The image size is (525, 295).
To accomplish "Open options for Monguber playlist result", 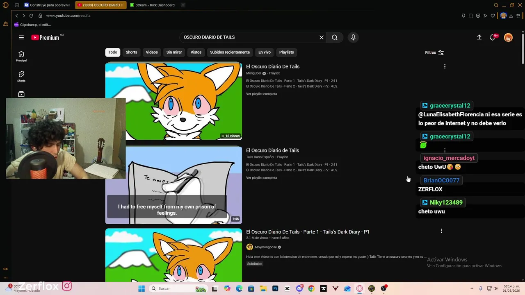I will pyautogui.click(x=445, y=66).
